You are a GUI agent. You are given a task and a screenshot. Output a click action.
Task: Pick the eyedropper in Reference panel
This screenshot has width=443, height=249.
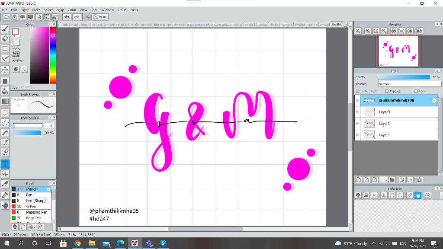point(410,195)
